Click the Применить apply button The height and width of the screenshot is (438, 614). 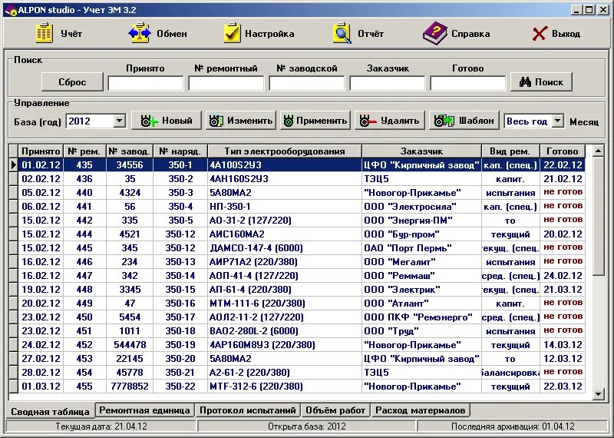tap(315, 121)
